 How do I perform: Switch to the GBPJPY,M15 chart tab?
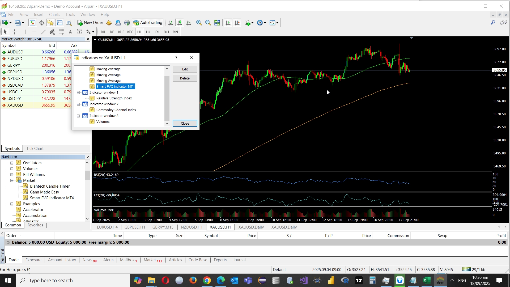(163, 227)
